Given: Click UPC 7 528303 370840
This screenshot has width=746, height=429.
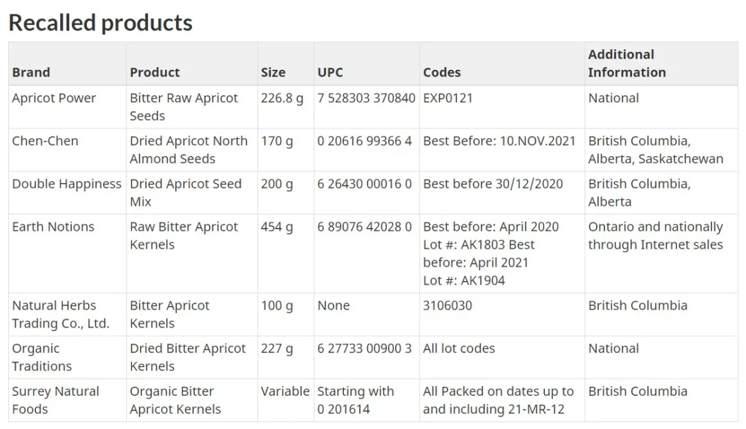Looking at the screenshot, I should click(366, 98).
